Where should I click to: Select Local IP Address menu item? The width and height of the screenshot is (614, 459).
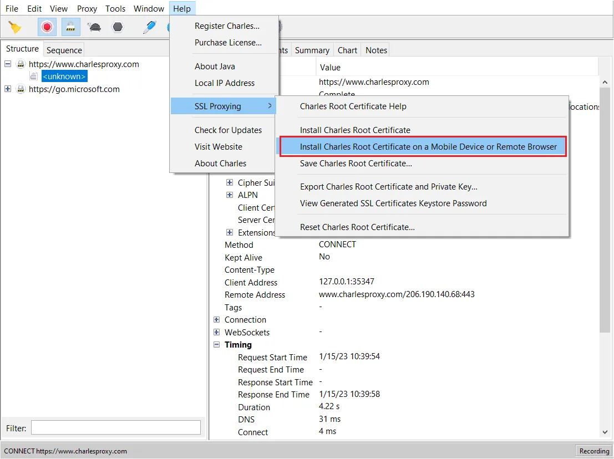coord(225,83)
